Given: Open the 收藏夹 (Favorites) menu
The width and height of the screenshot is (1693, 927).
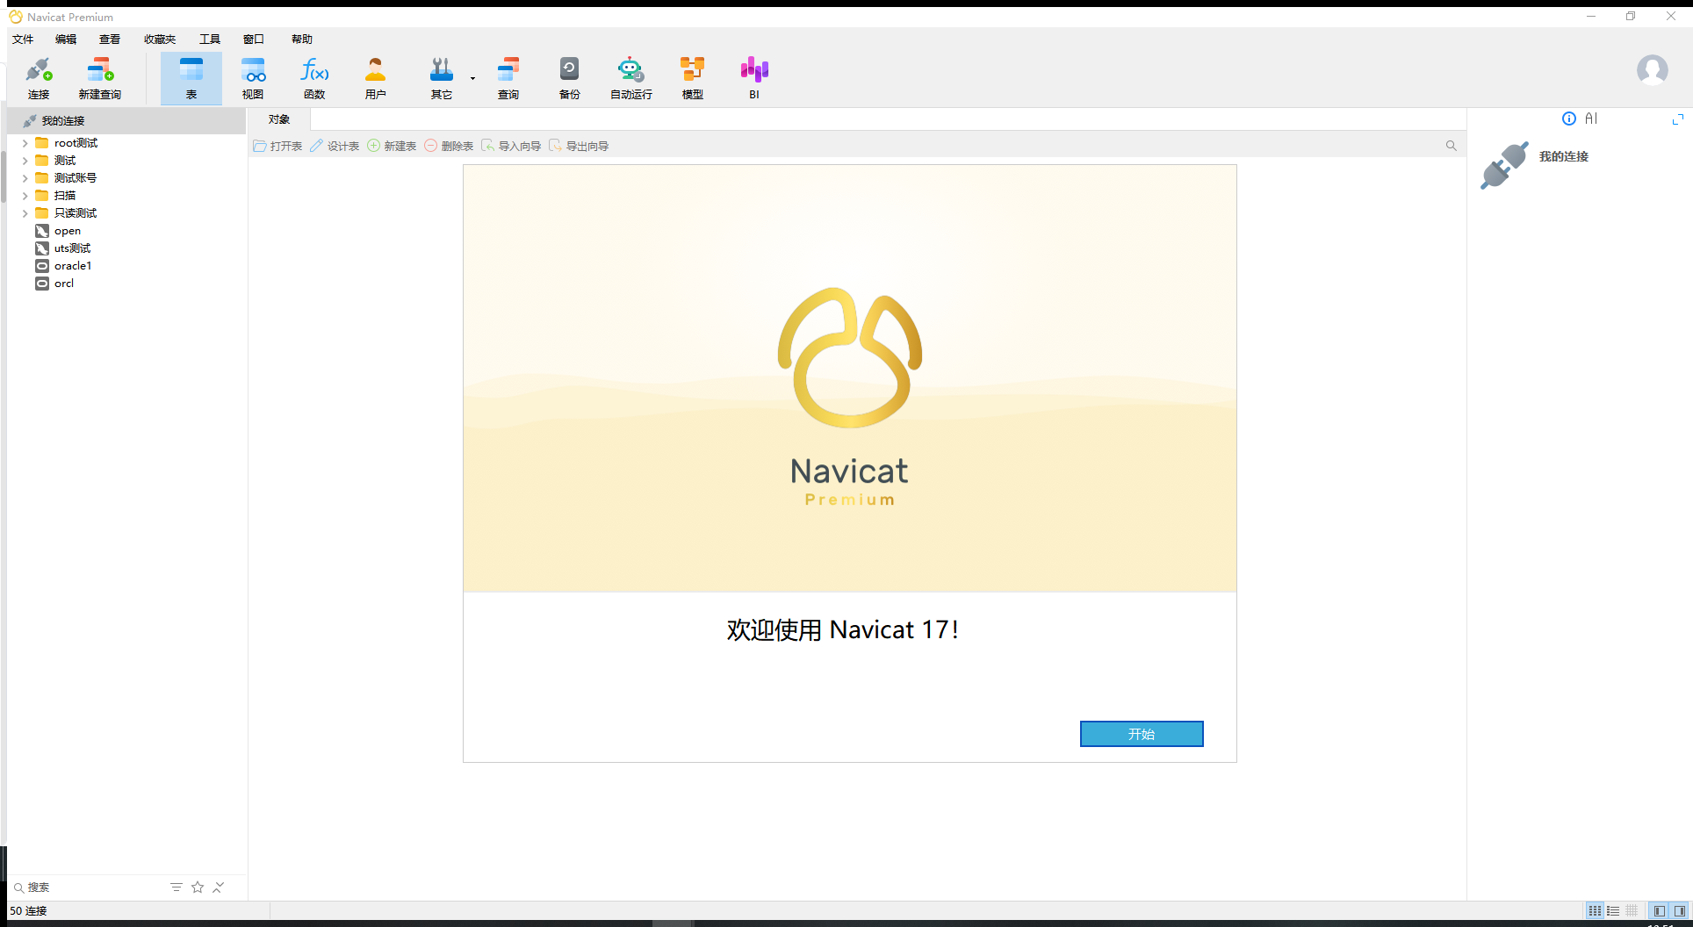Looking at the screenshot, I should coord(160,40).
